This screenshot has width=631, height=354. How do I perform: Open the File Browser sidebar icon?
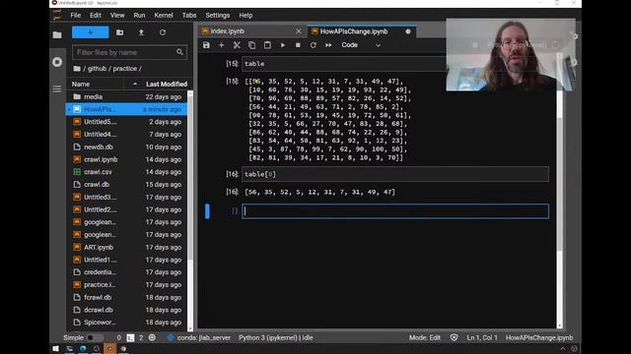click(x=57, y=35)
